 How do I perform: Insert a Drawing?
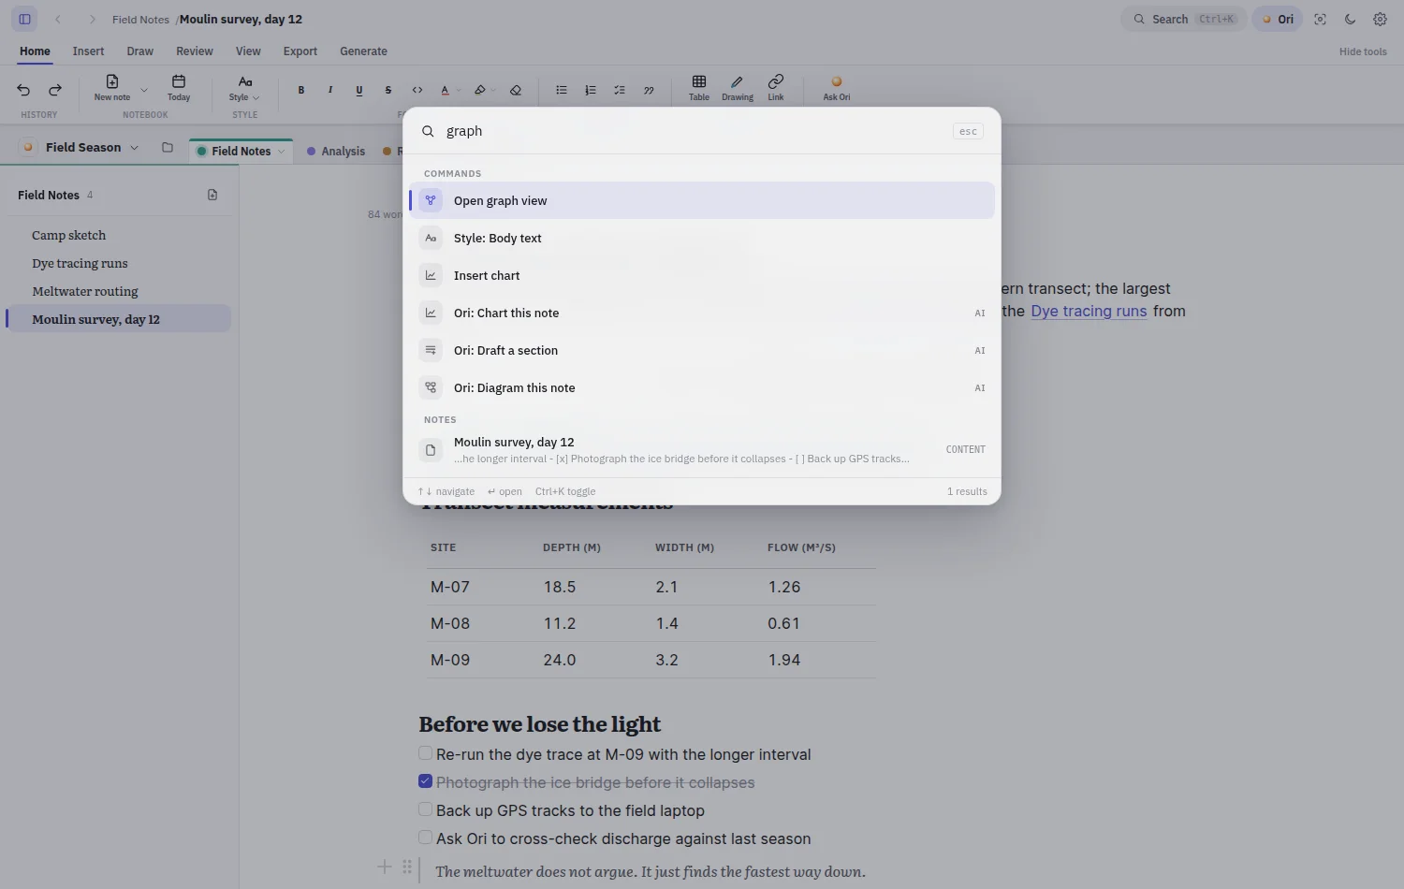[x=738, y=88]
